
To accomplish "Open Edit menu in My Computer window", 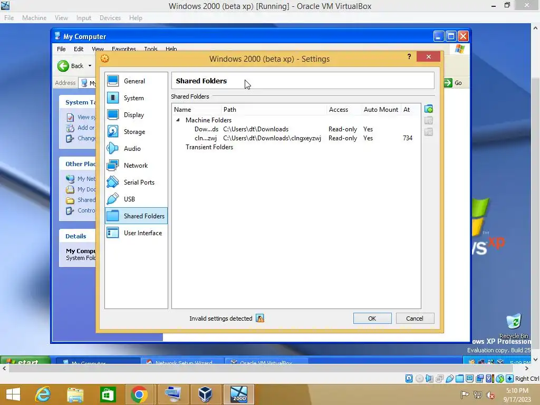I will click(79, 49).
